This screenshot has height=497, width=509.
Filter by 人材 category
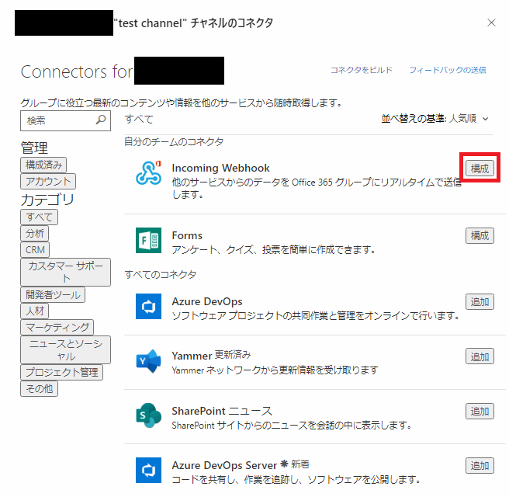click(35, 311)
